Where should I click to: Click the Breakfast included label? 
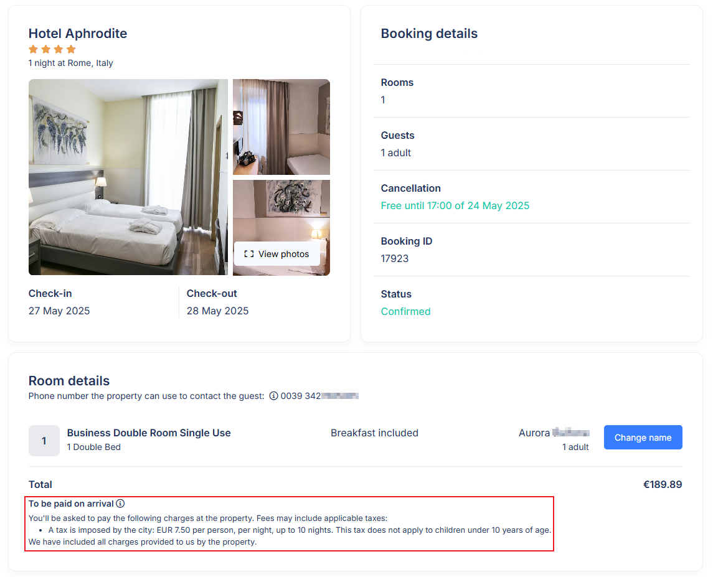click(374, 433)
